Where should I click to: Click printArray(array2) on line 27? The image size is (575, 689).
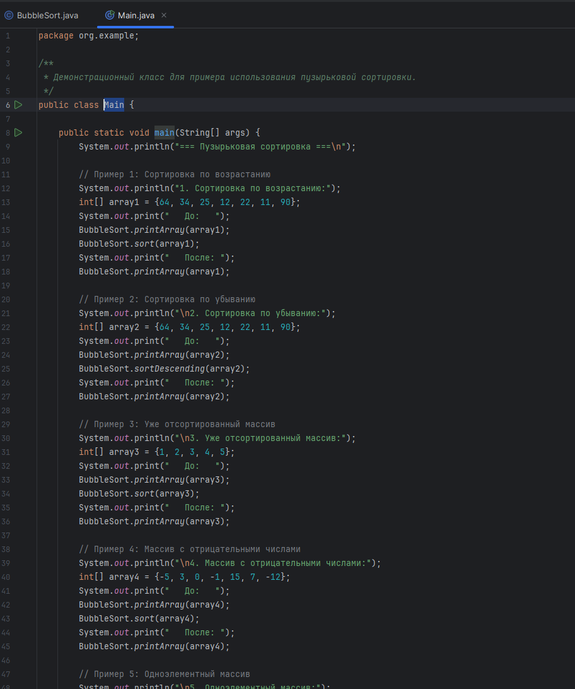pyautogui.click(x=154, y=397)
